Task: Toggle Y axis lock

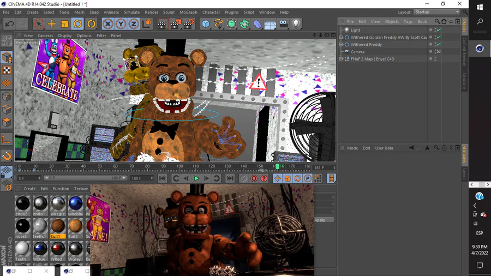Action: 121,24
